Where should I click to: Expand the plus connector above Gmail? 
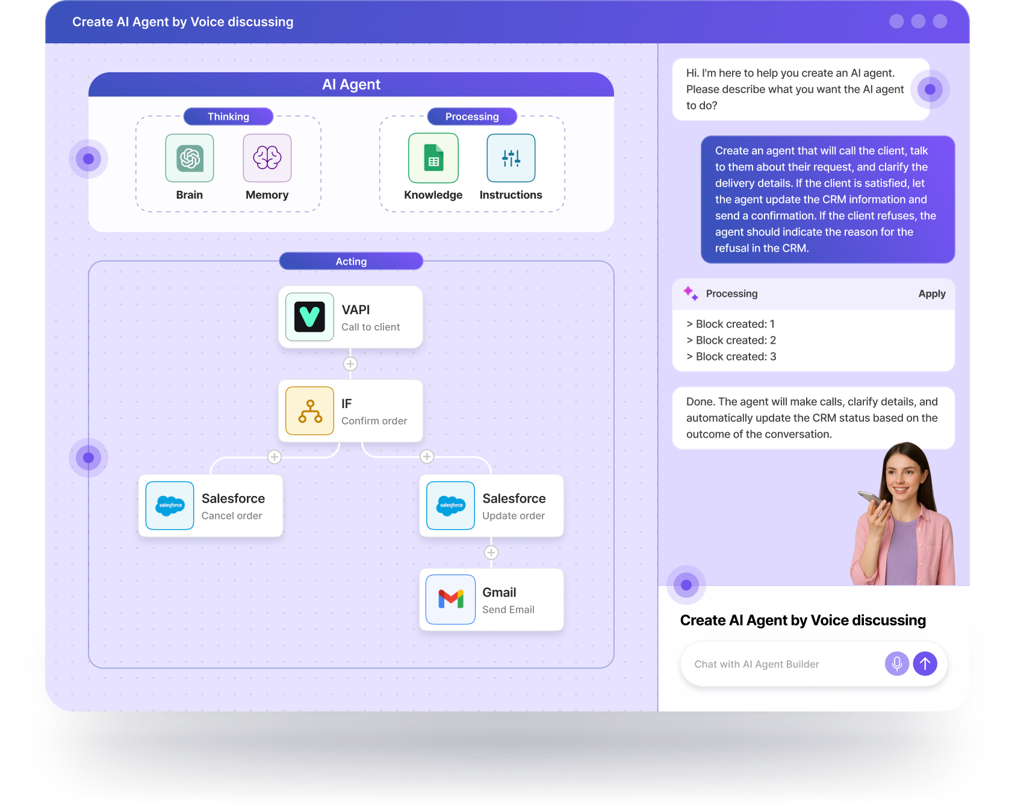pyautogui.click(x=491, y=553)
